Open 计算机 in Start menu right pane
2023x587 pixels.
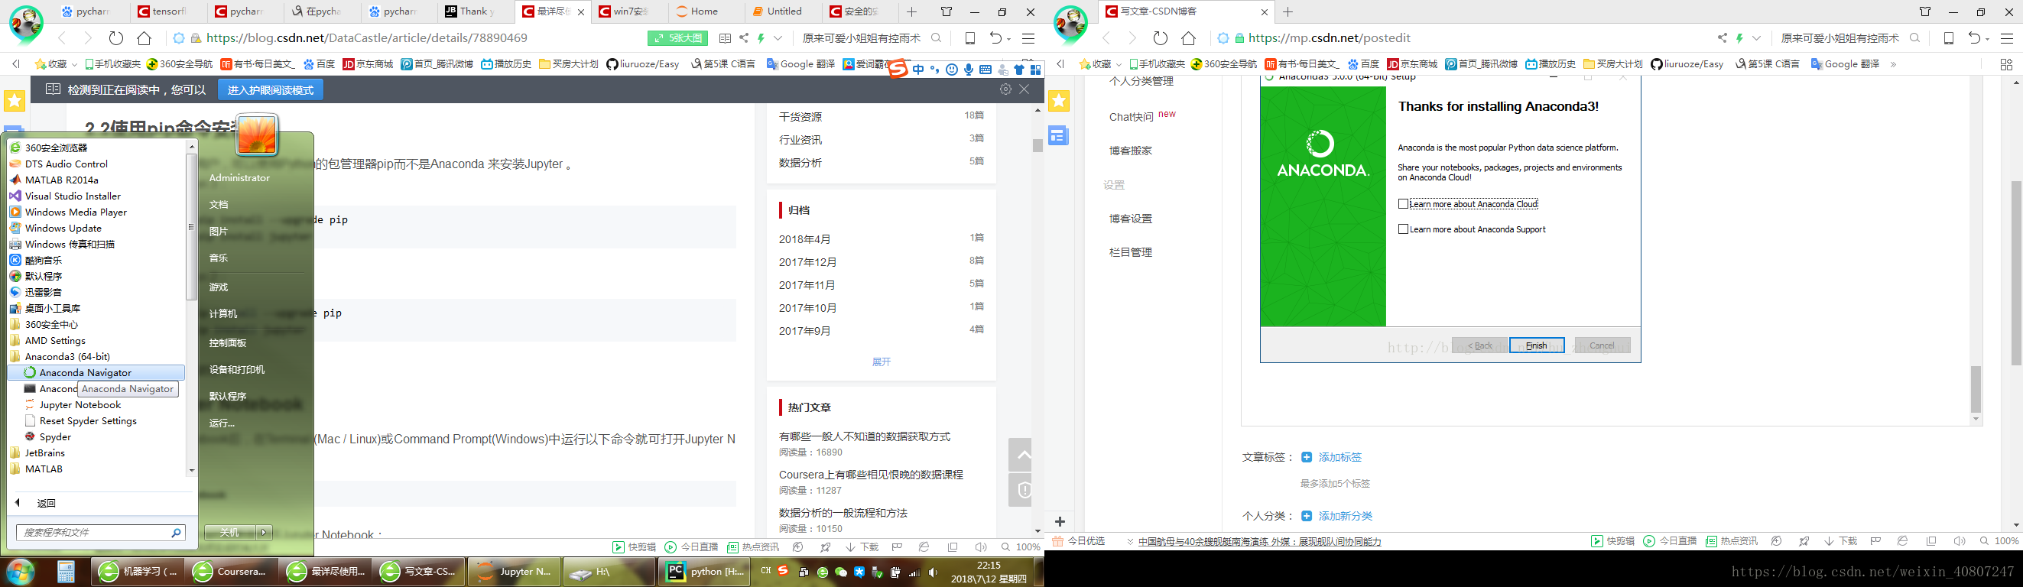click(223, 314)
